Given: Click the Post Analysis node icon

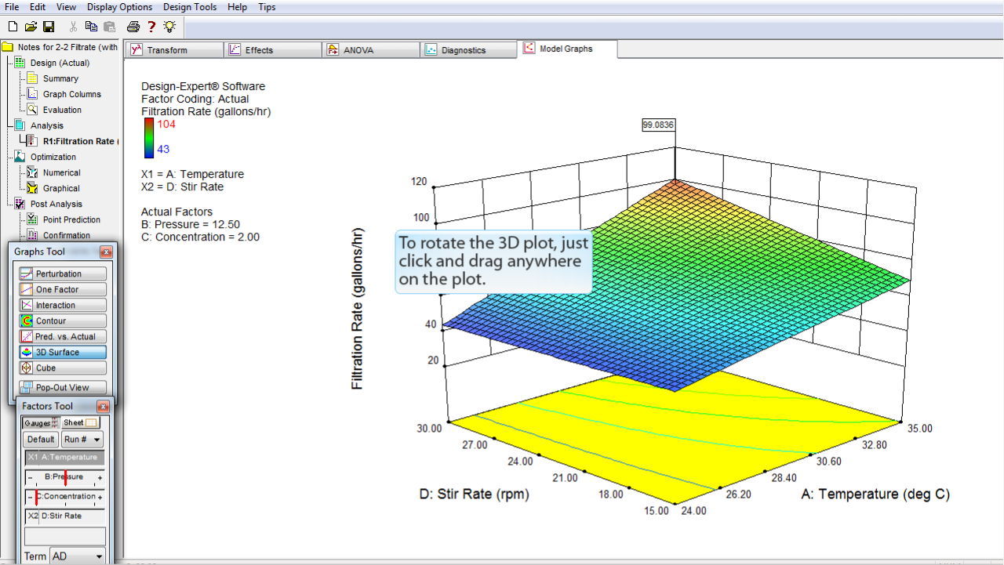Looking at the screenshot, I should [20, 204].
